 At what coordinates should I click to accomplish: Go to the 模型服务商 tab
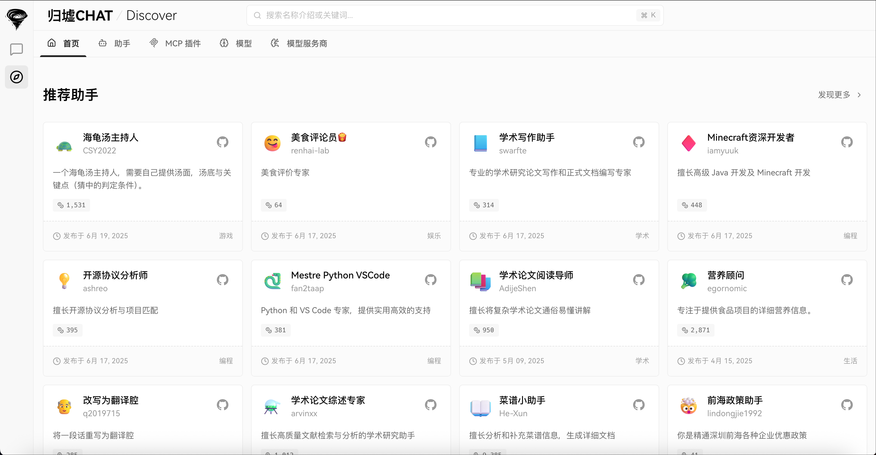point(299,43)
